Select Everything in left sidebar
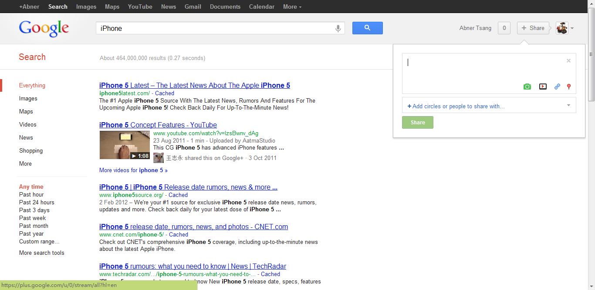Image resolution: width=595 pixels, height=290 pixels. coord(32,85)
